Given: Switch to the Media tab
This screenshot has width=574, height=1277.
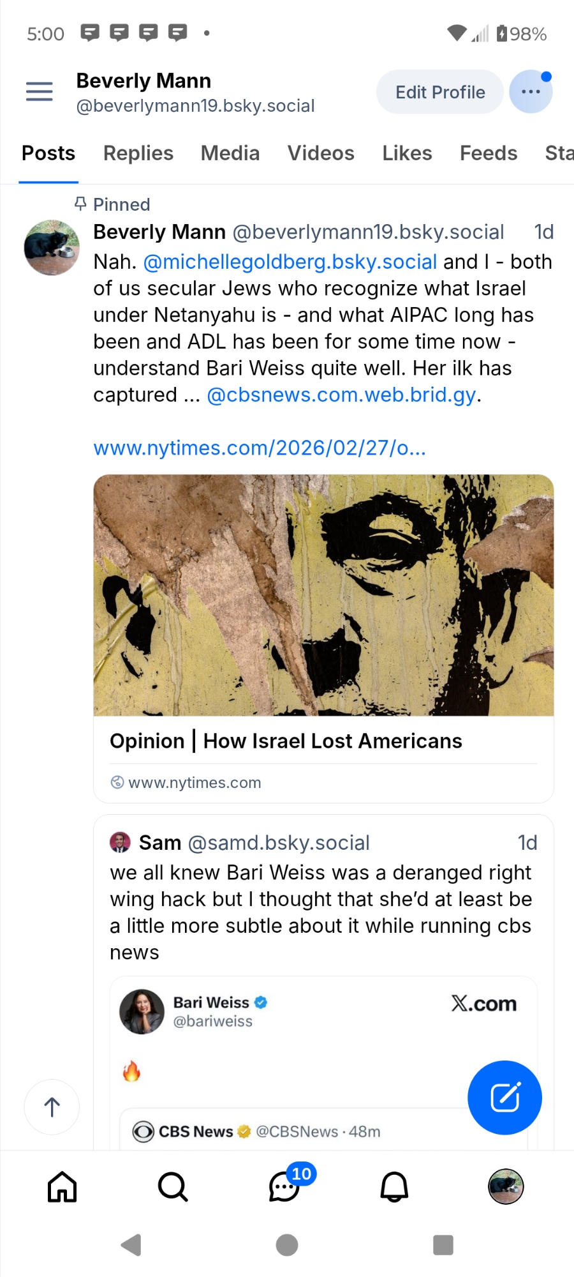Looking at the screenshot, I should [230, 153].
